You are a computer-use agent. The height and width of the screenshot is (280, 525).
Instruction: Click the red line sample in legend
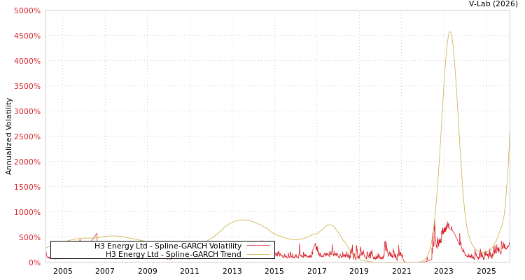click(x=258, y=246)
